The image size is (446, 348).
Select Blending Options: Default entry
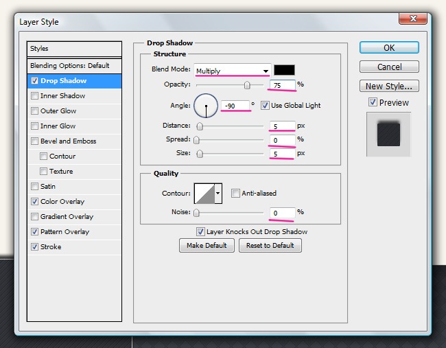click(69, 66)
